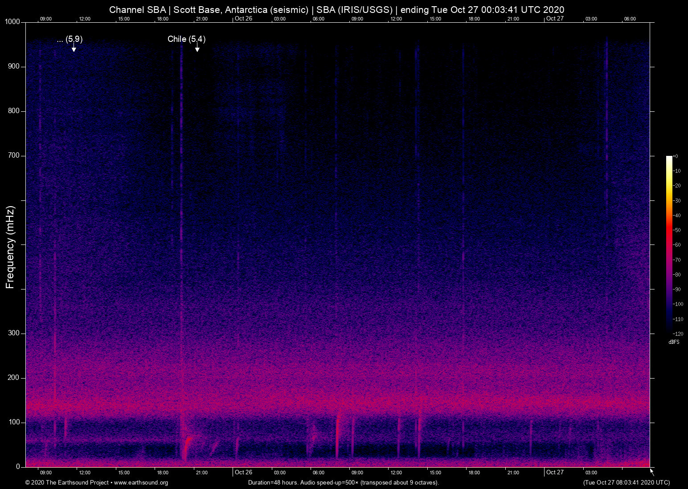The image size is (688, 489).
Task: Select the Oct 27 date label on bottom axis
Action: pyautogui.click(x=555, y=472)
